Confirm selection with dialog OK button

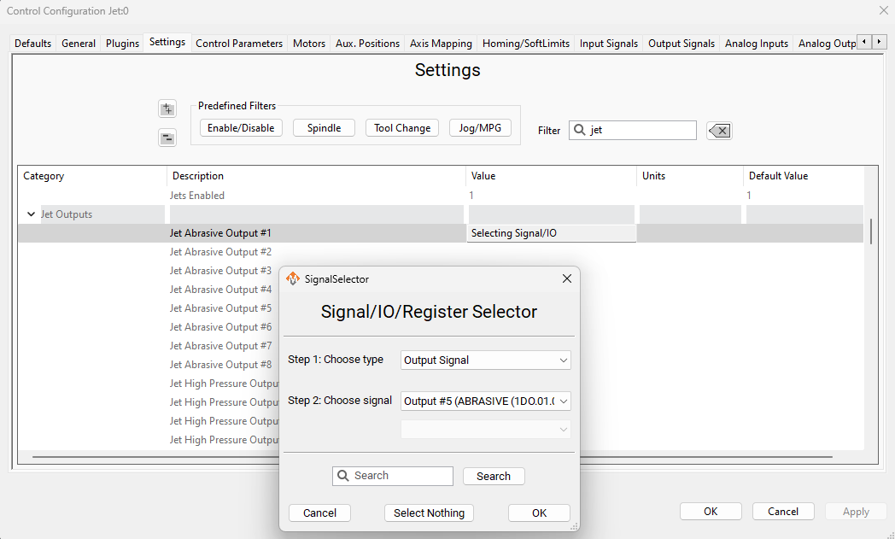click(539, 513)
